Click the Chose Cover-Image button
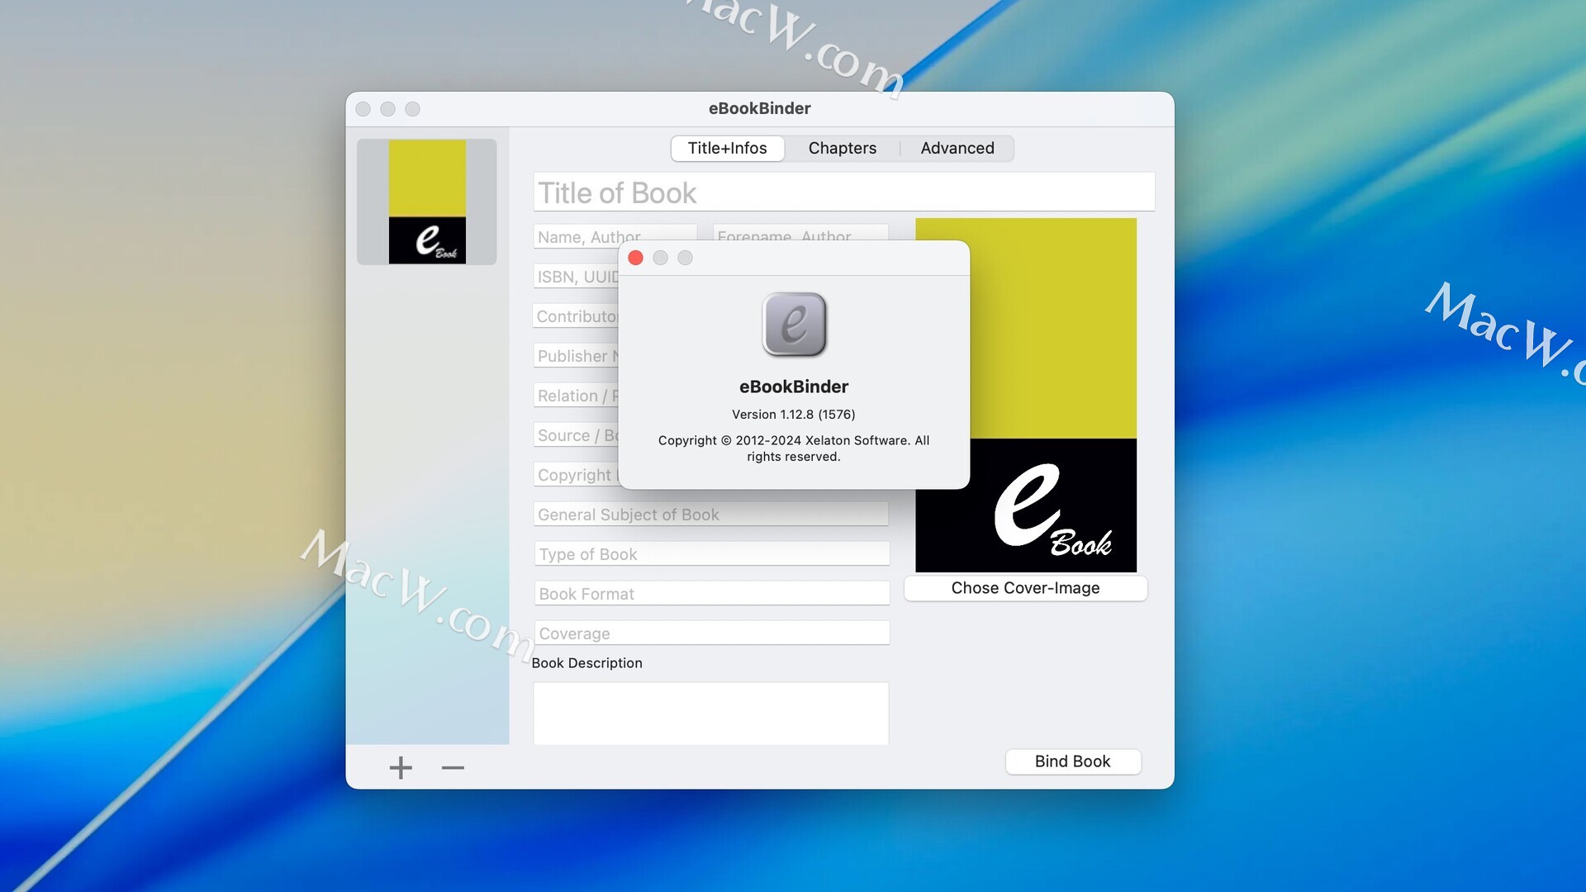 point(1025,588)
